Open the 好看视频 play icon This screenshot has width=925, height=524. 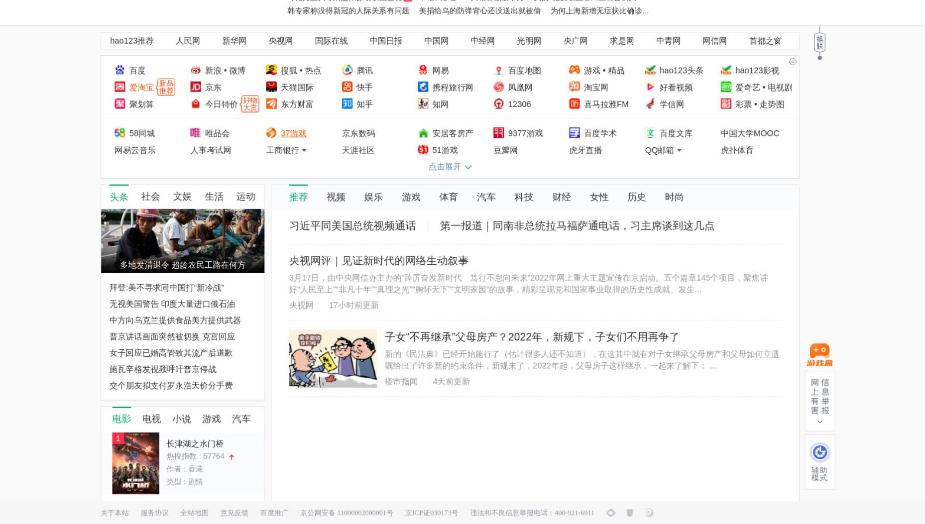650,87
